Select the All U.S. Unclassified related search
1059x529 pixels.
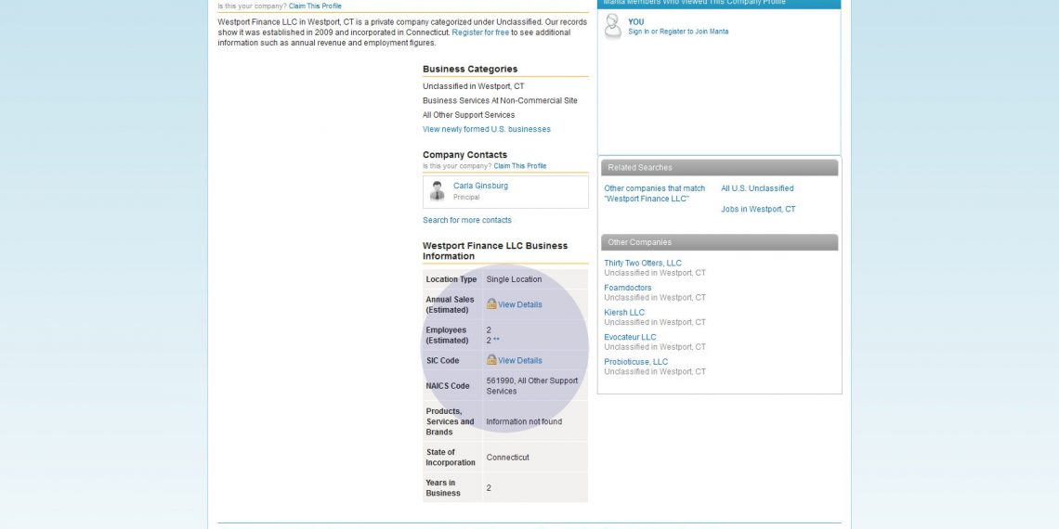[757, 188]
